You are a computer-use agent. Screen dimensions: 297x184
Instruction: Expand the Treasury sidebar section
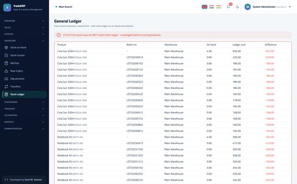tap(25, 109)
